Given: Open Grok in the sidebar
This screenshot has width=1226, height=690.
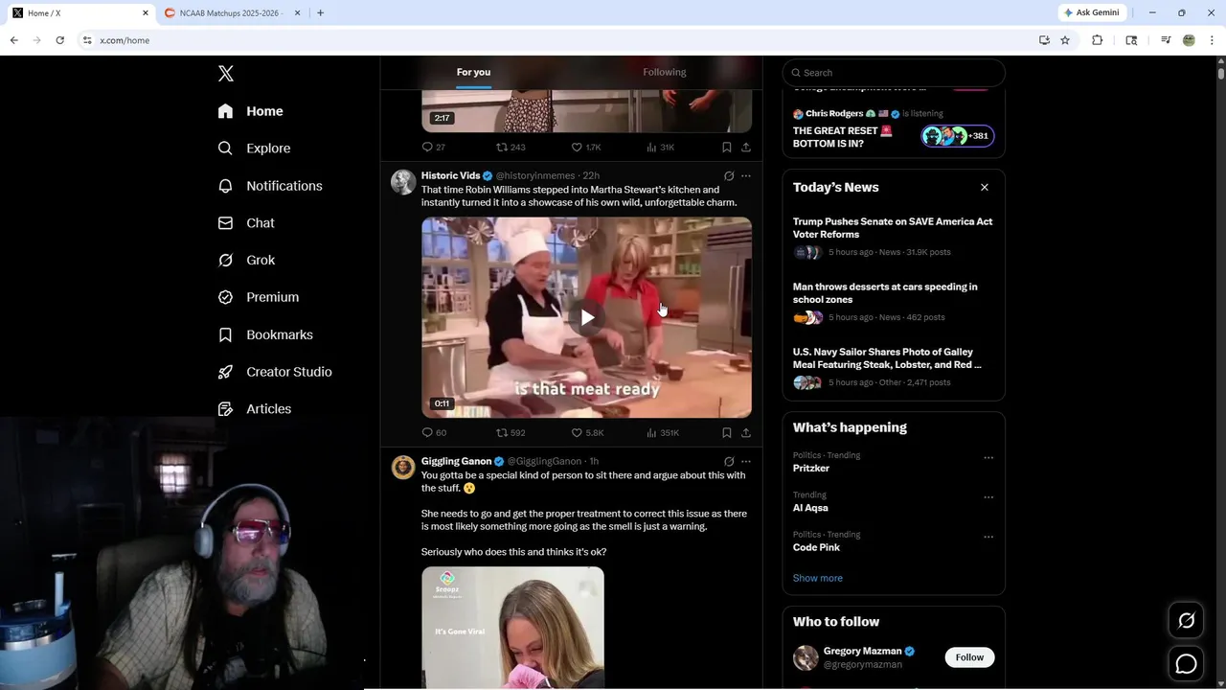Looking at the screenshot, I should [x=246, y=260].
